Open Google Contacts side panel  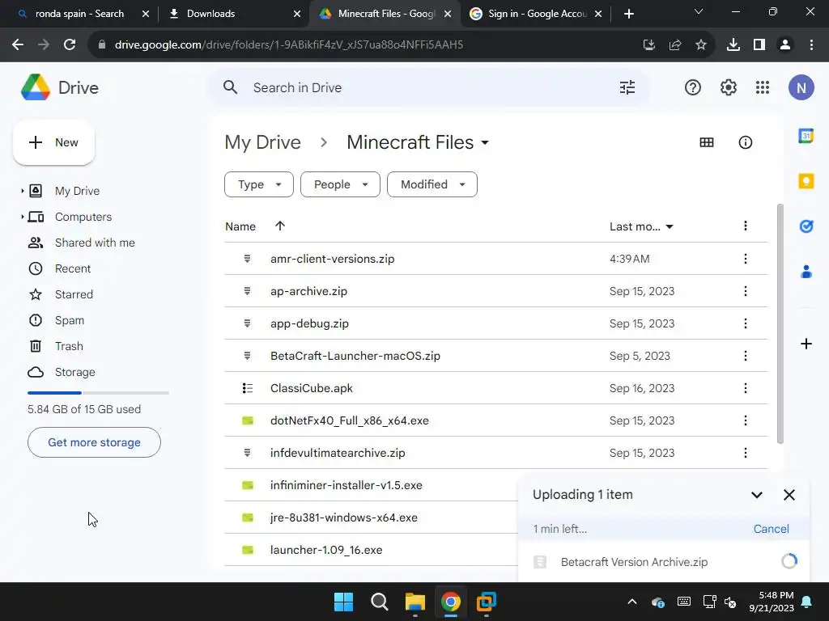click(806, 272)
